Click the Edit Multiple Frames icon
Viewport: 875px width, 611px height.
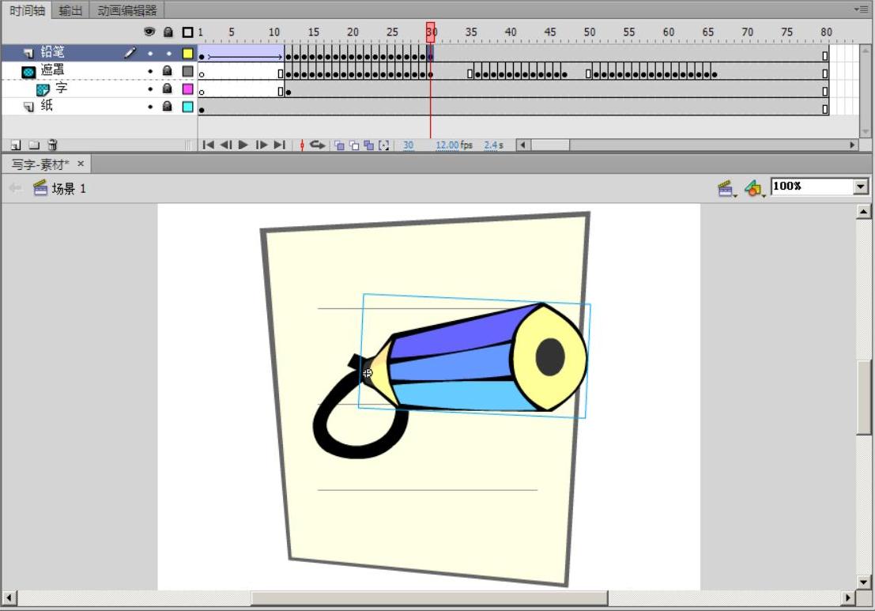(368, 145)
